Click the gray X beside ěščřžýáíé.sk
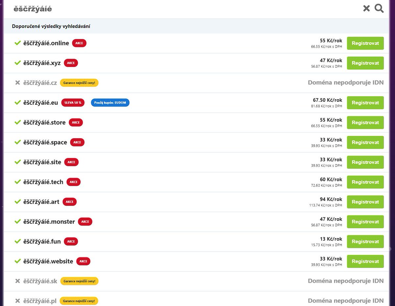The image size is (395, 306). (18, 281)
